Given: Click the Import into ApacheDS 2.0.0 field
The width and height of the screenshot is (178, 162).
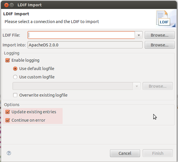Looking at the screenshot, I should click(x=85, y=45).
